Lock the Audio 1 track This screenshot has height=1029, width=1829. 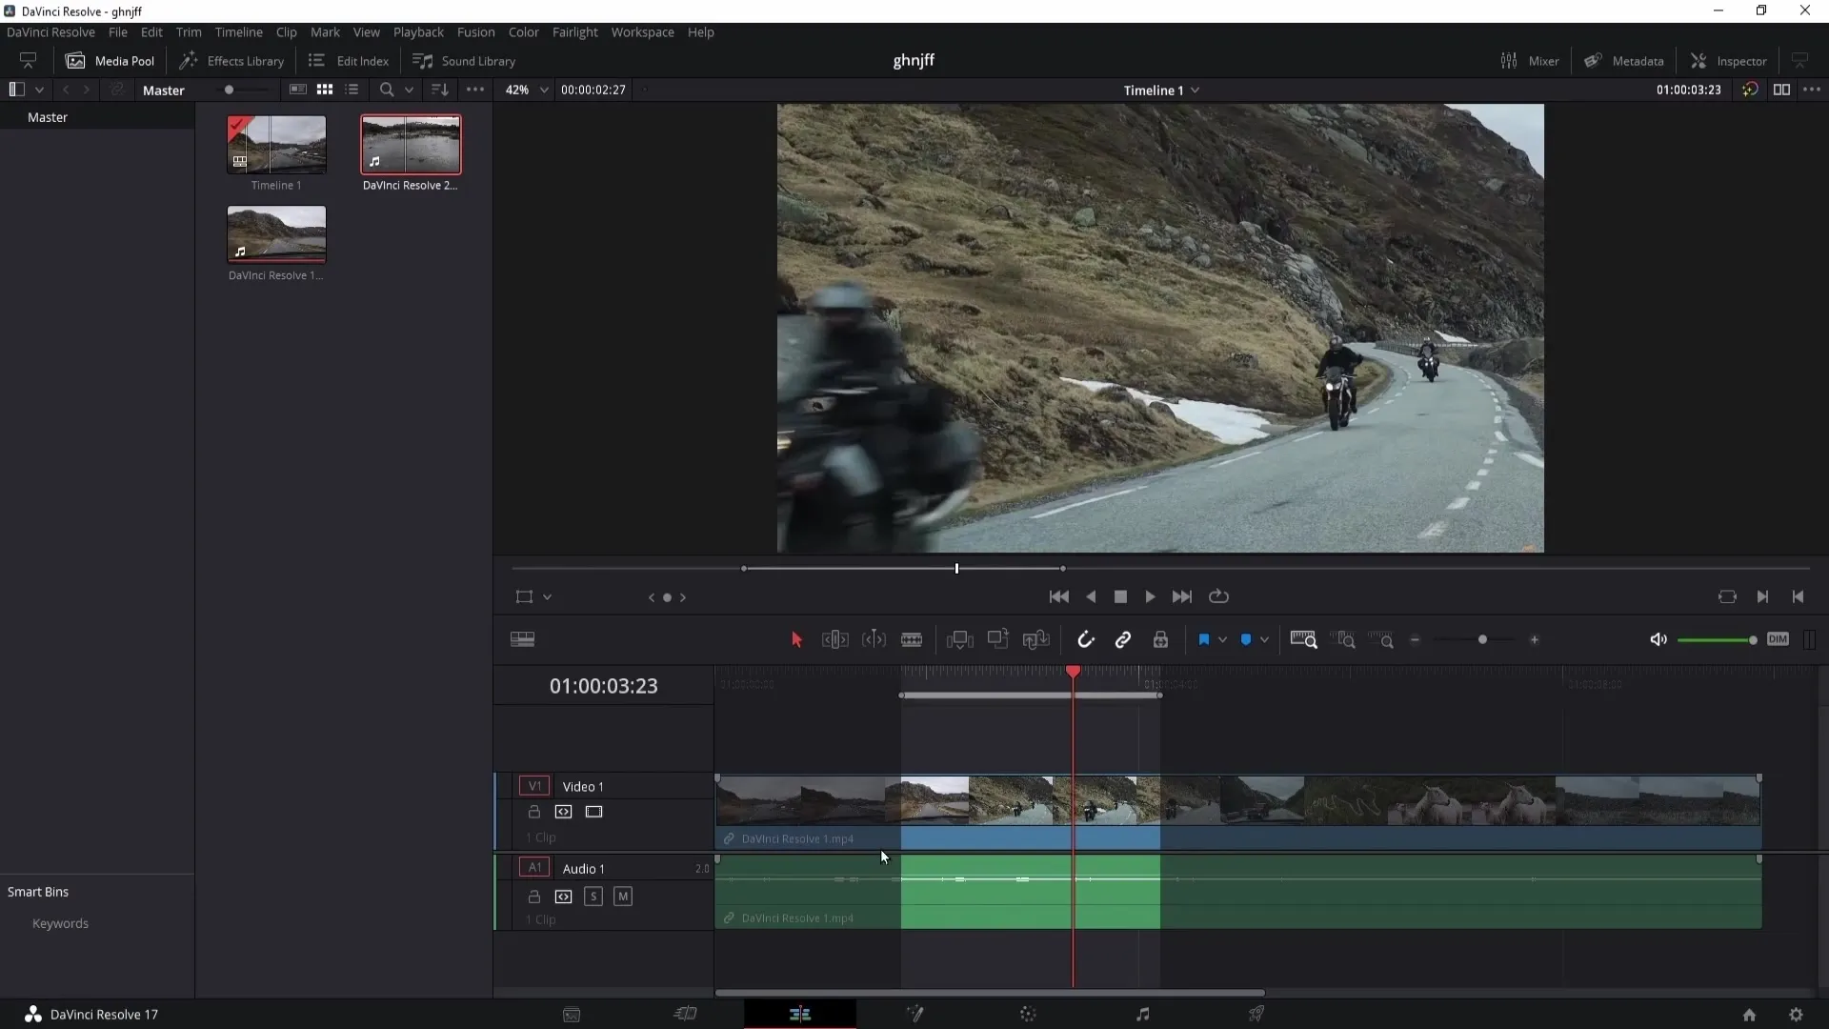[534, 897]
